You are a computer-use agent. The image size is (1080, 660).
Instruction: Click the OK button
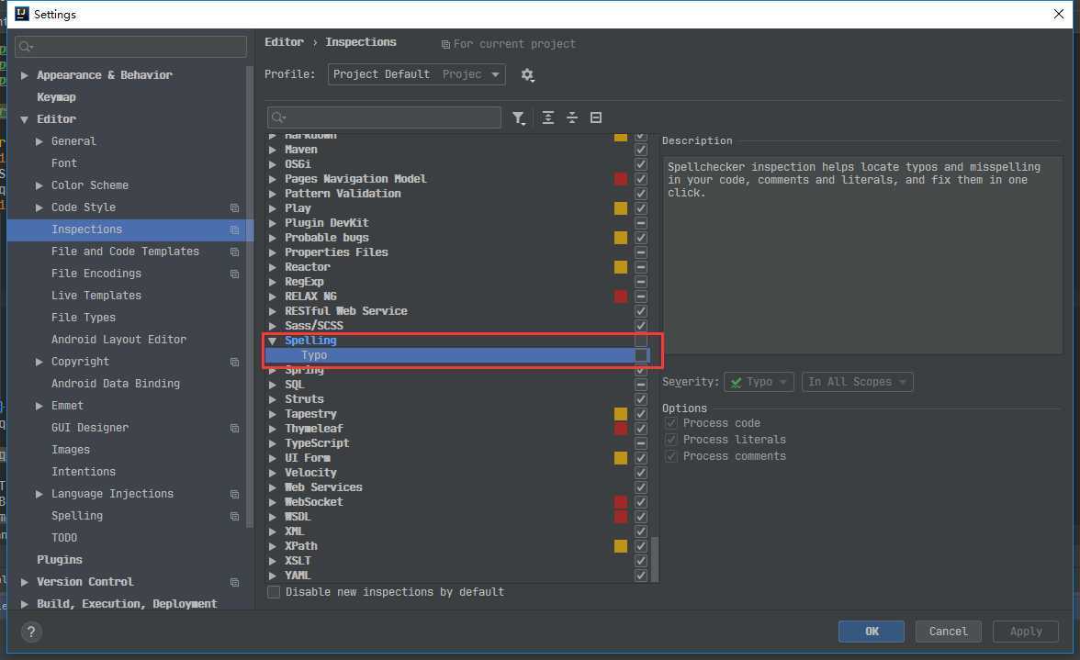tap(872, 632)
